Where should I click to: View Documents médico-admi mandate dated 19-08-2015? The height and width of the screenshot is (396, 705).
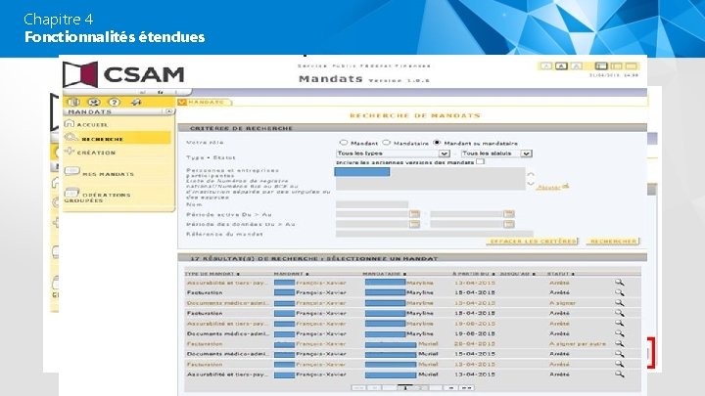[x=620, y=333]
